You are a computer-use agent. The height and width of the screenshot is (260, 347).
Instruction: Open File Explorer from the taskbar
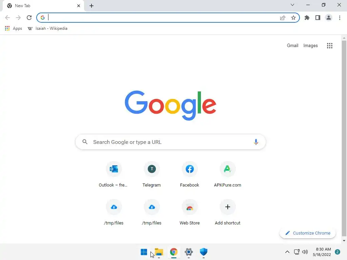(x=159, y=252)
